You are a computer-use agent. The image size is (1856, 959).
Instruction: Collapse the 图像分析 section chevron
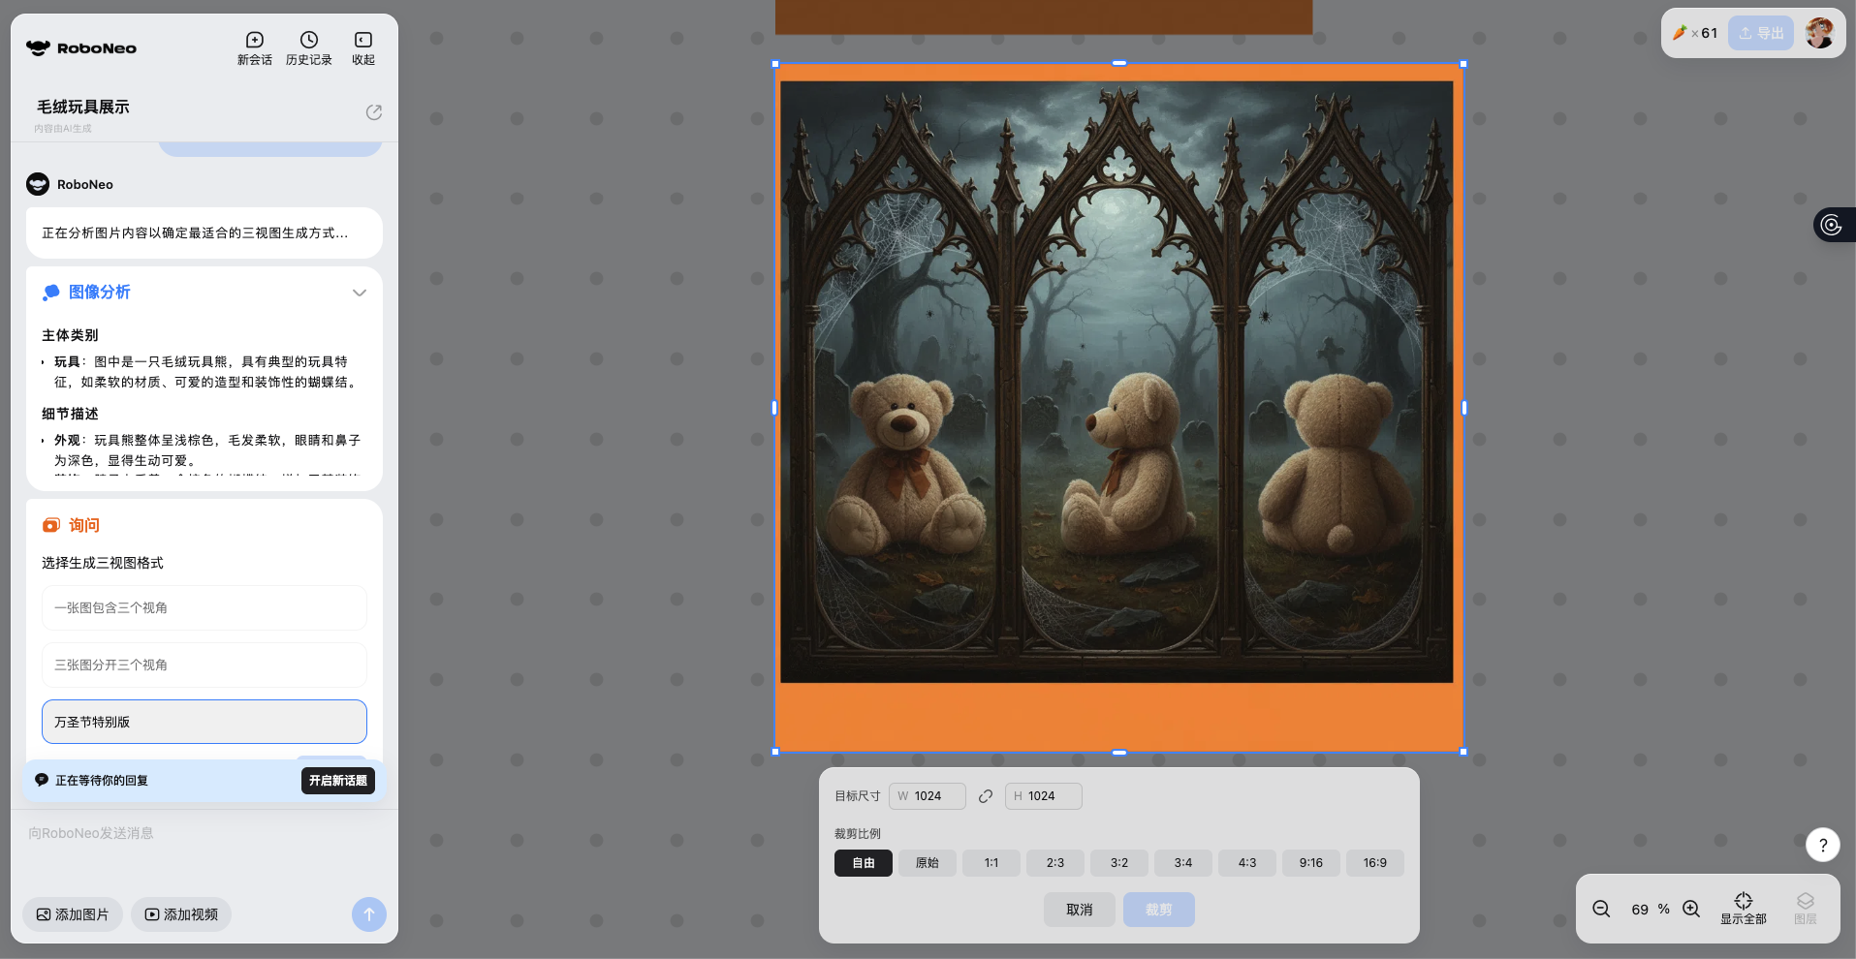click(x=360, y=293)
